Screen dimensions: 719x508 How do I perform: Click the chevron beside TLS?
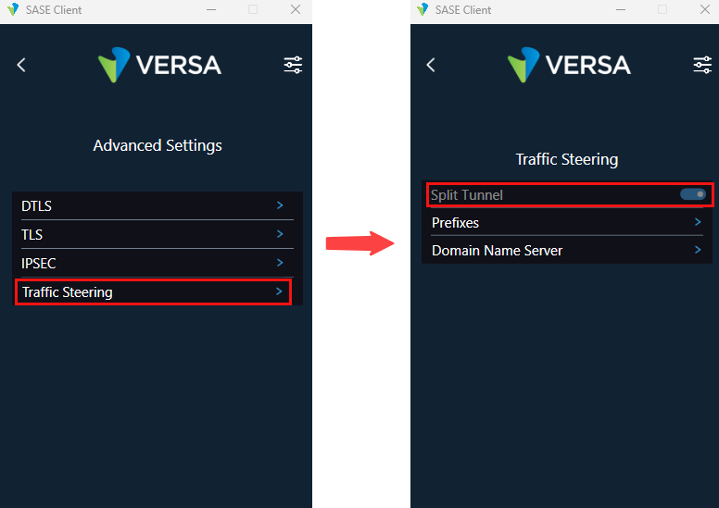click(x=280, y=234)
